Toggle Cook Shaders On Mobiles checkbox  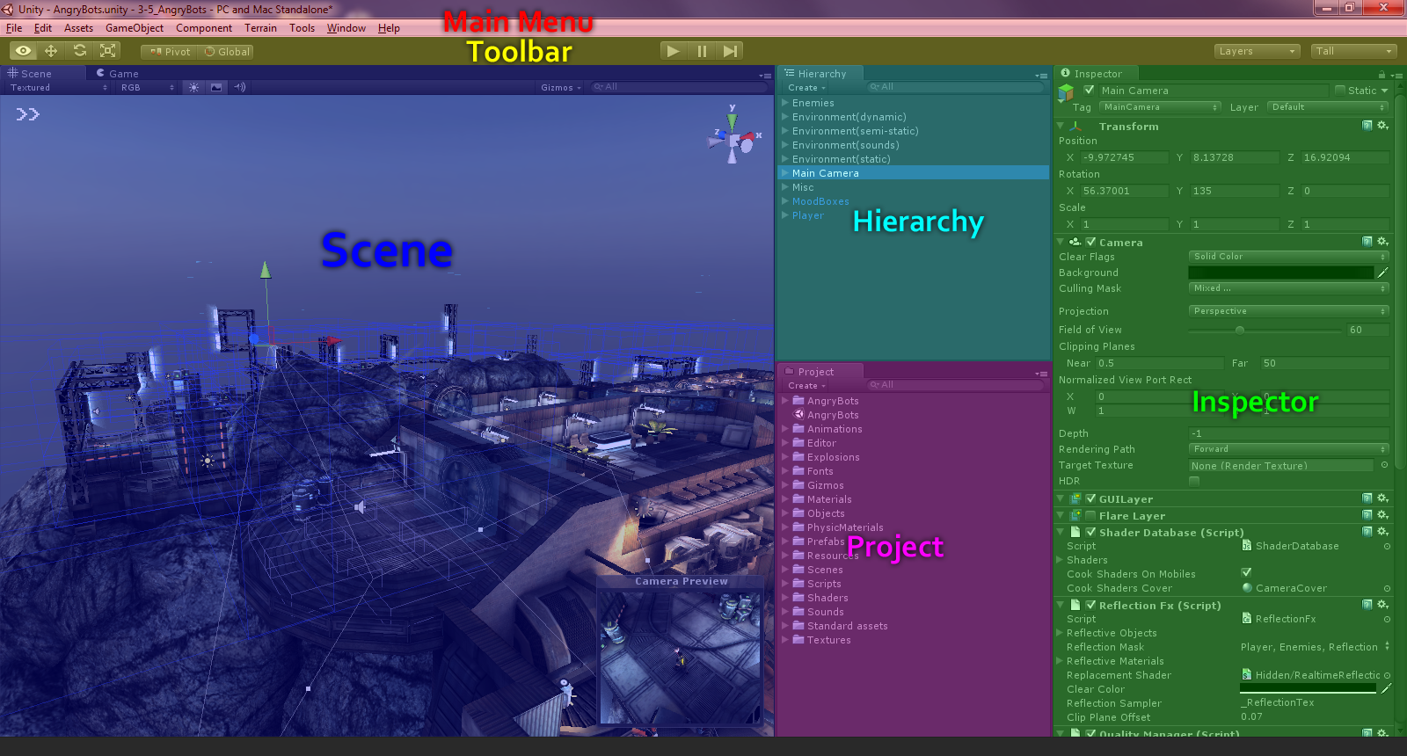click(x=1246, y=572)
